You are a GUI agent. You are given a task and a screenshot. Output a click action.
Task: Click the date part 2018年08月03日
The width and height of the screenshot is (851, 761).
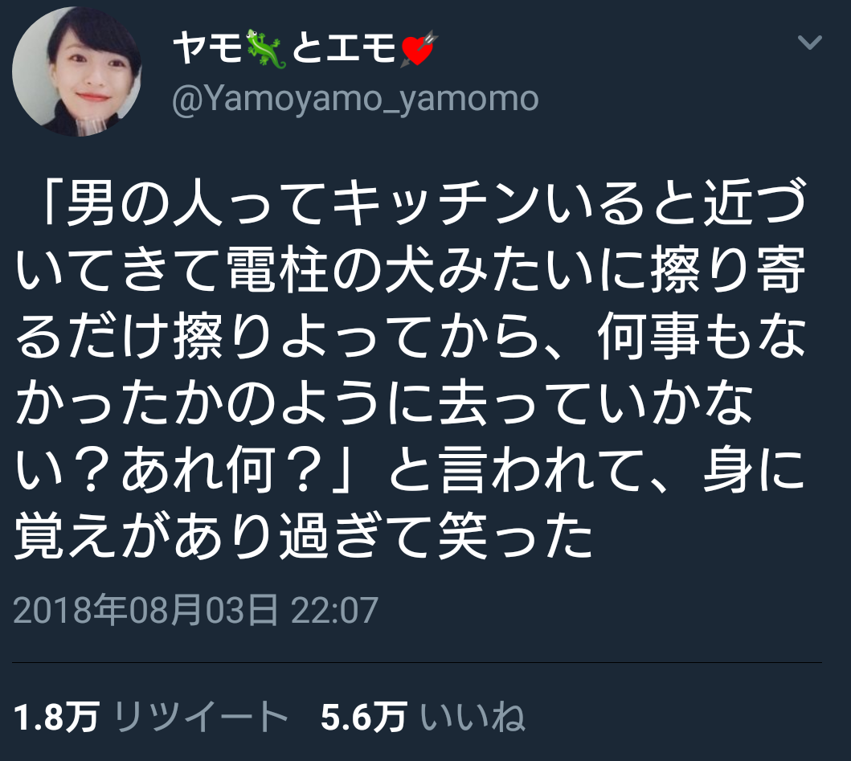[145, 610]
